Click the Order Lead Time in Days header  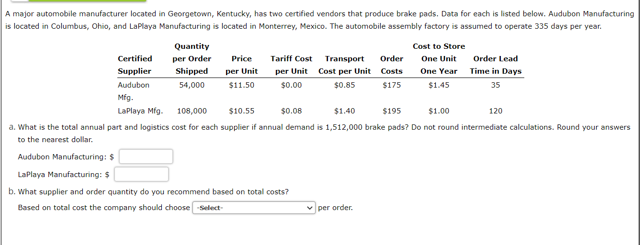496,65
